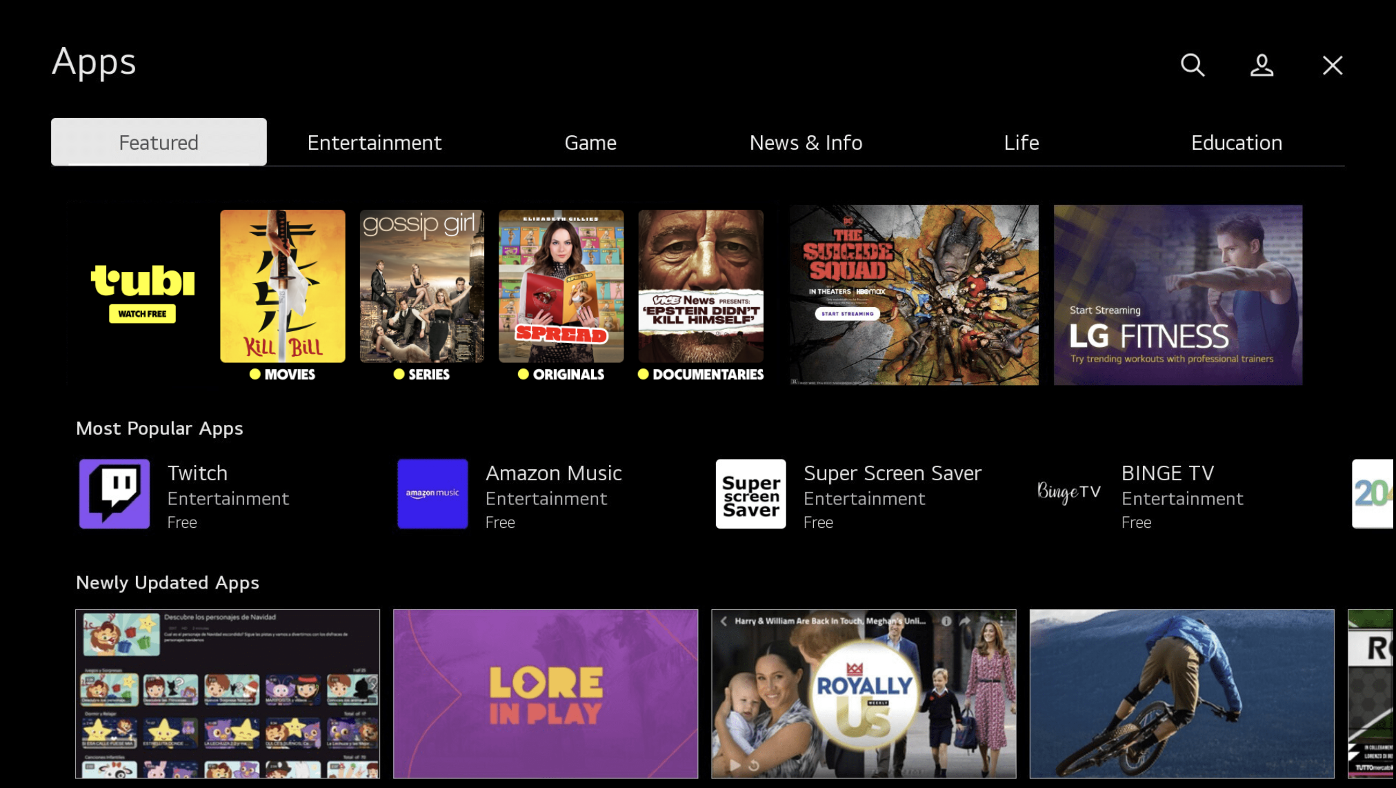Open the Navidad characters kids app tile

[228, 693]
